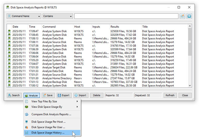199x139 pixels.
Task: Select report icon for 17:08:11 row
Action: [x=9, y=42]
